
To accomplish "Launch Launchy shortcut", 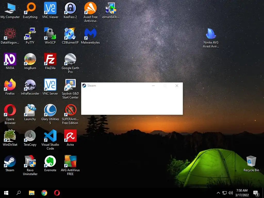I will [30, 112].
